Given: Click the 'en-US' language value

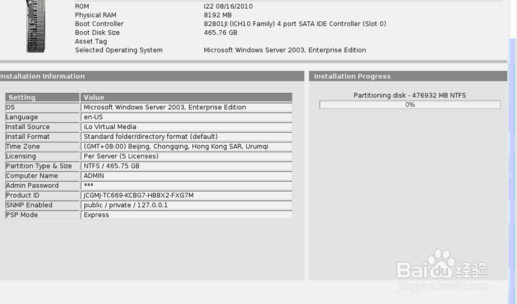Looking at the screenshot, I should [93, 117].
